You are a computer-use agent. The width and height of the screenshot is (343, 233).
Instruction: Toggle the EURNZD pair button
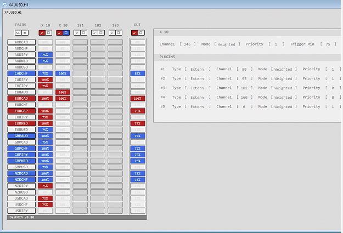coord(21,123)
